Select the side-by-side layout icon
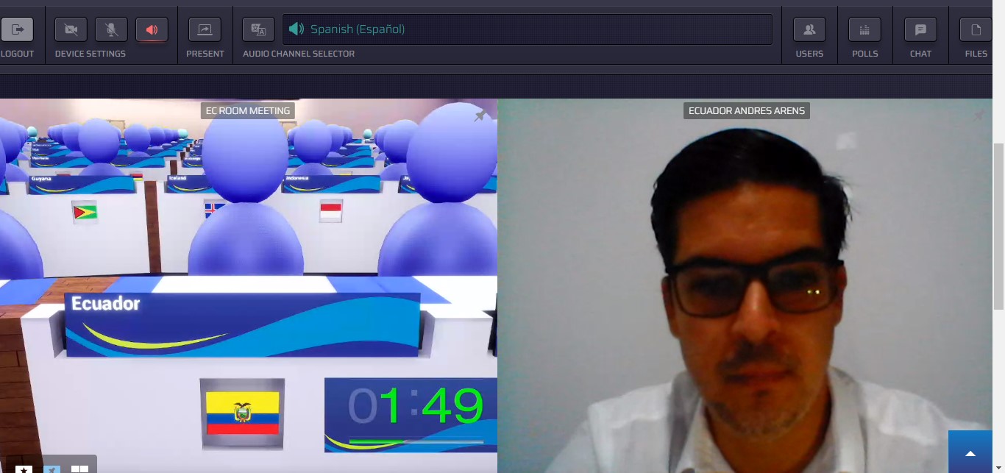This screenshot has width=1005, height=473. pos(79,469)
